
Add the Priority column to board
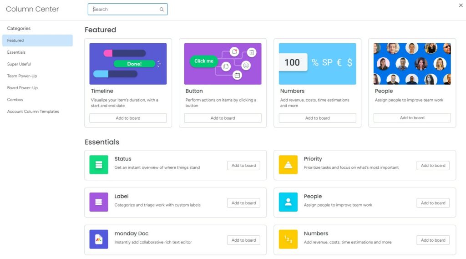pyautogui.click(x=433, y=166)
